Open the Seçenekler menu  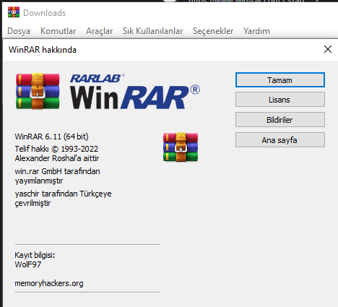point(213,31)
